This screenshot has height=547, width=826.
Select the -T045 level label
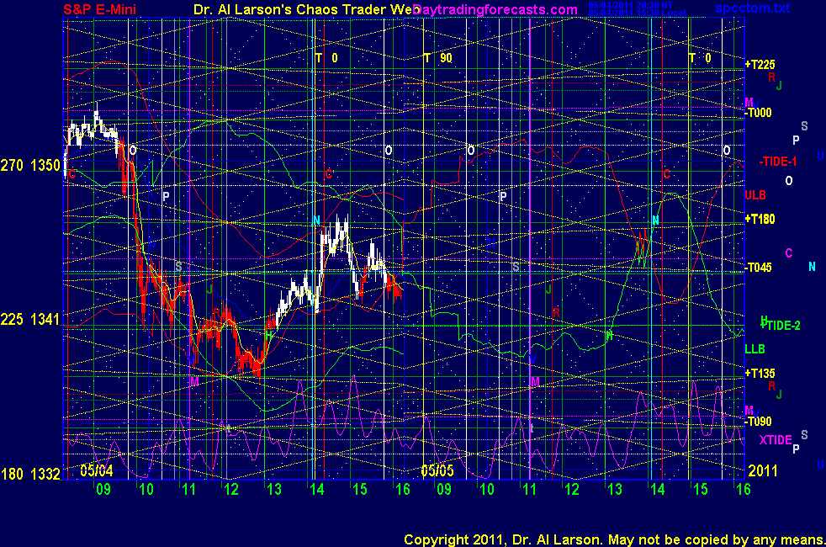(758, 267)
